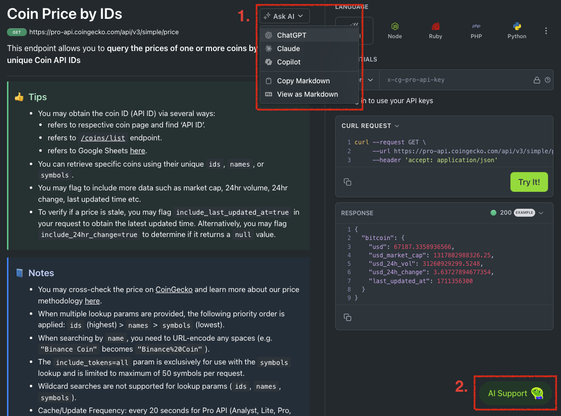The height and width of the screenshot is (416, 561).
Task: Click the markdown icon beside View as Markdown
Action: coord(269,94)
